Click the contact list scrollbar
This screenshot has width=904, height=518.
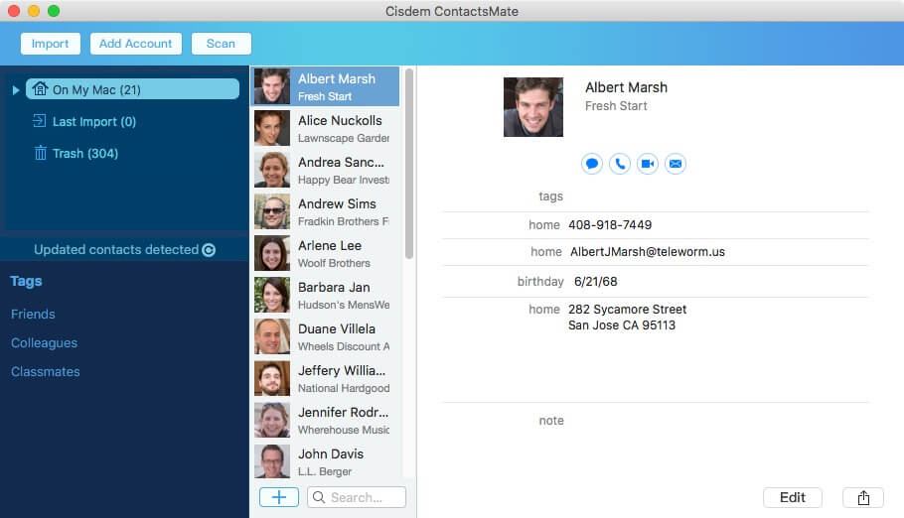pos(409,164)
